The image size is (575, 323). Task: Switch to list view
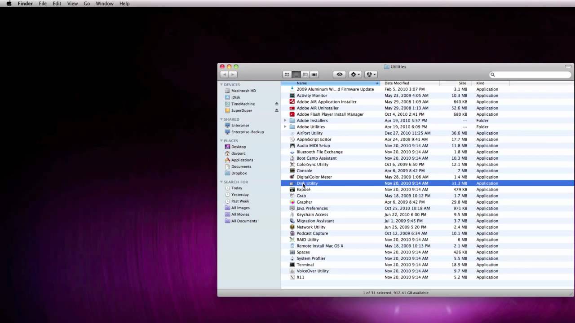point(296,74)
